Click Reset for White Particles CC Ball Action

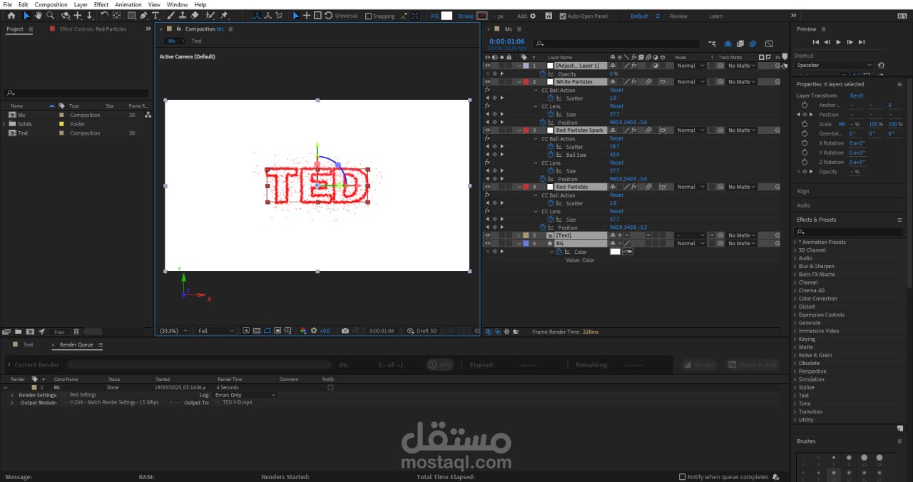pos(616,91)
